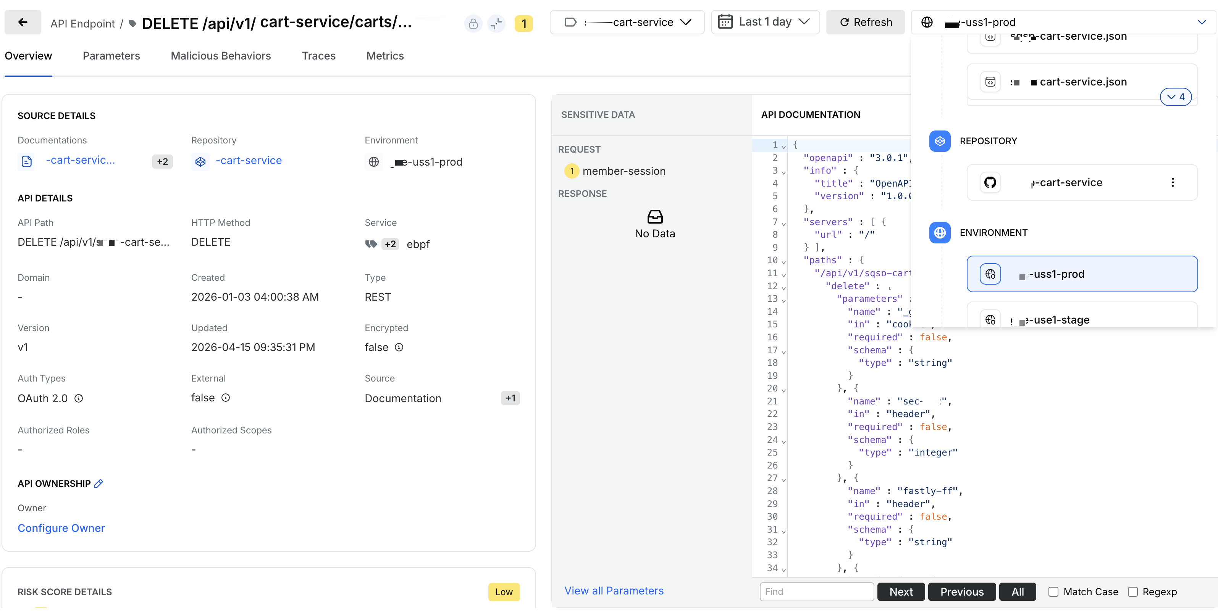1218x612 pixels.
Task: Click the Low risk score badge
Action: click(504, 592)
